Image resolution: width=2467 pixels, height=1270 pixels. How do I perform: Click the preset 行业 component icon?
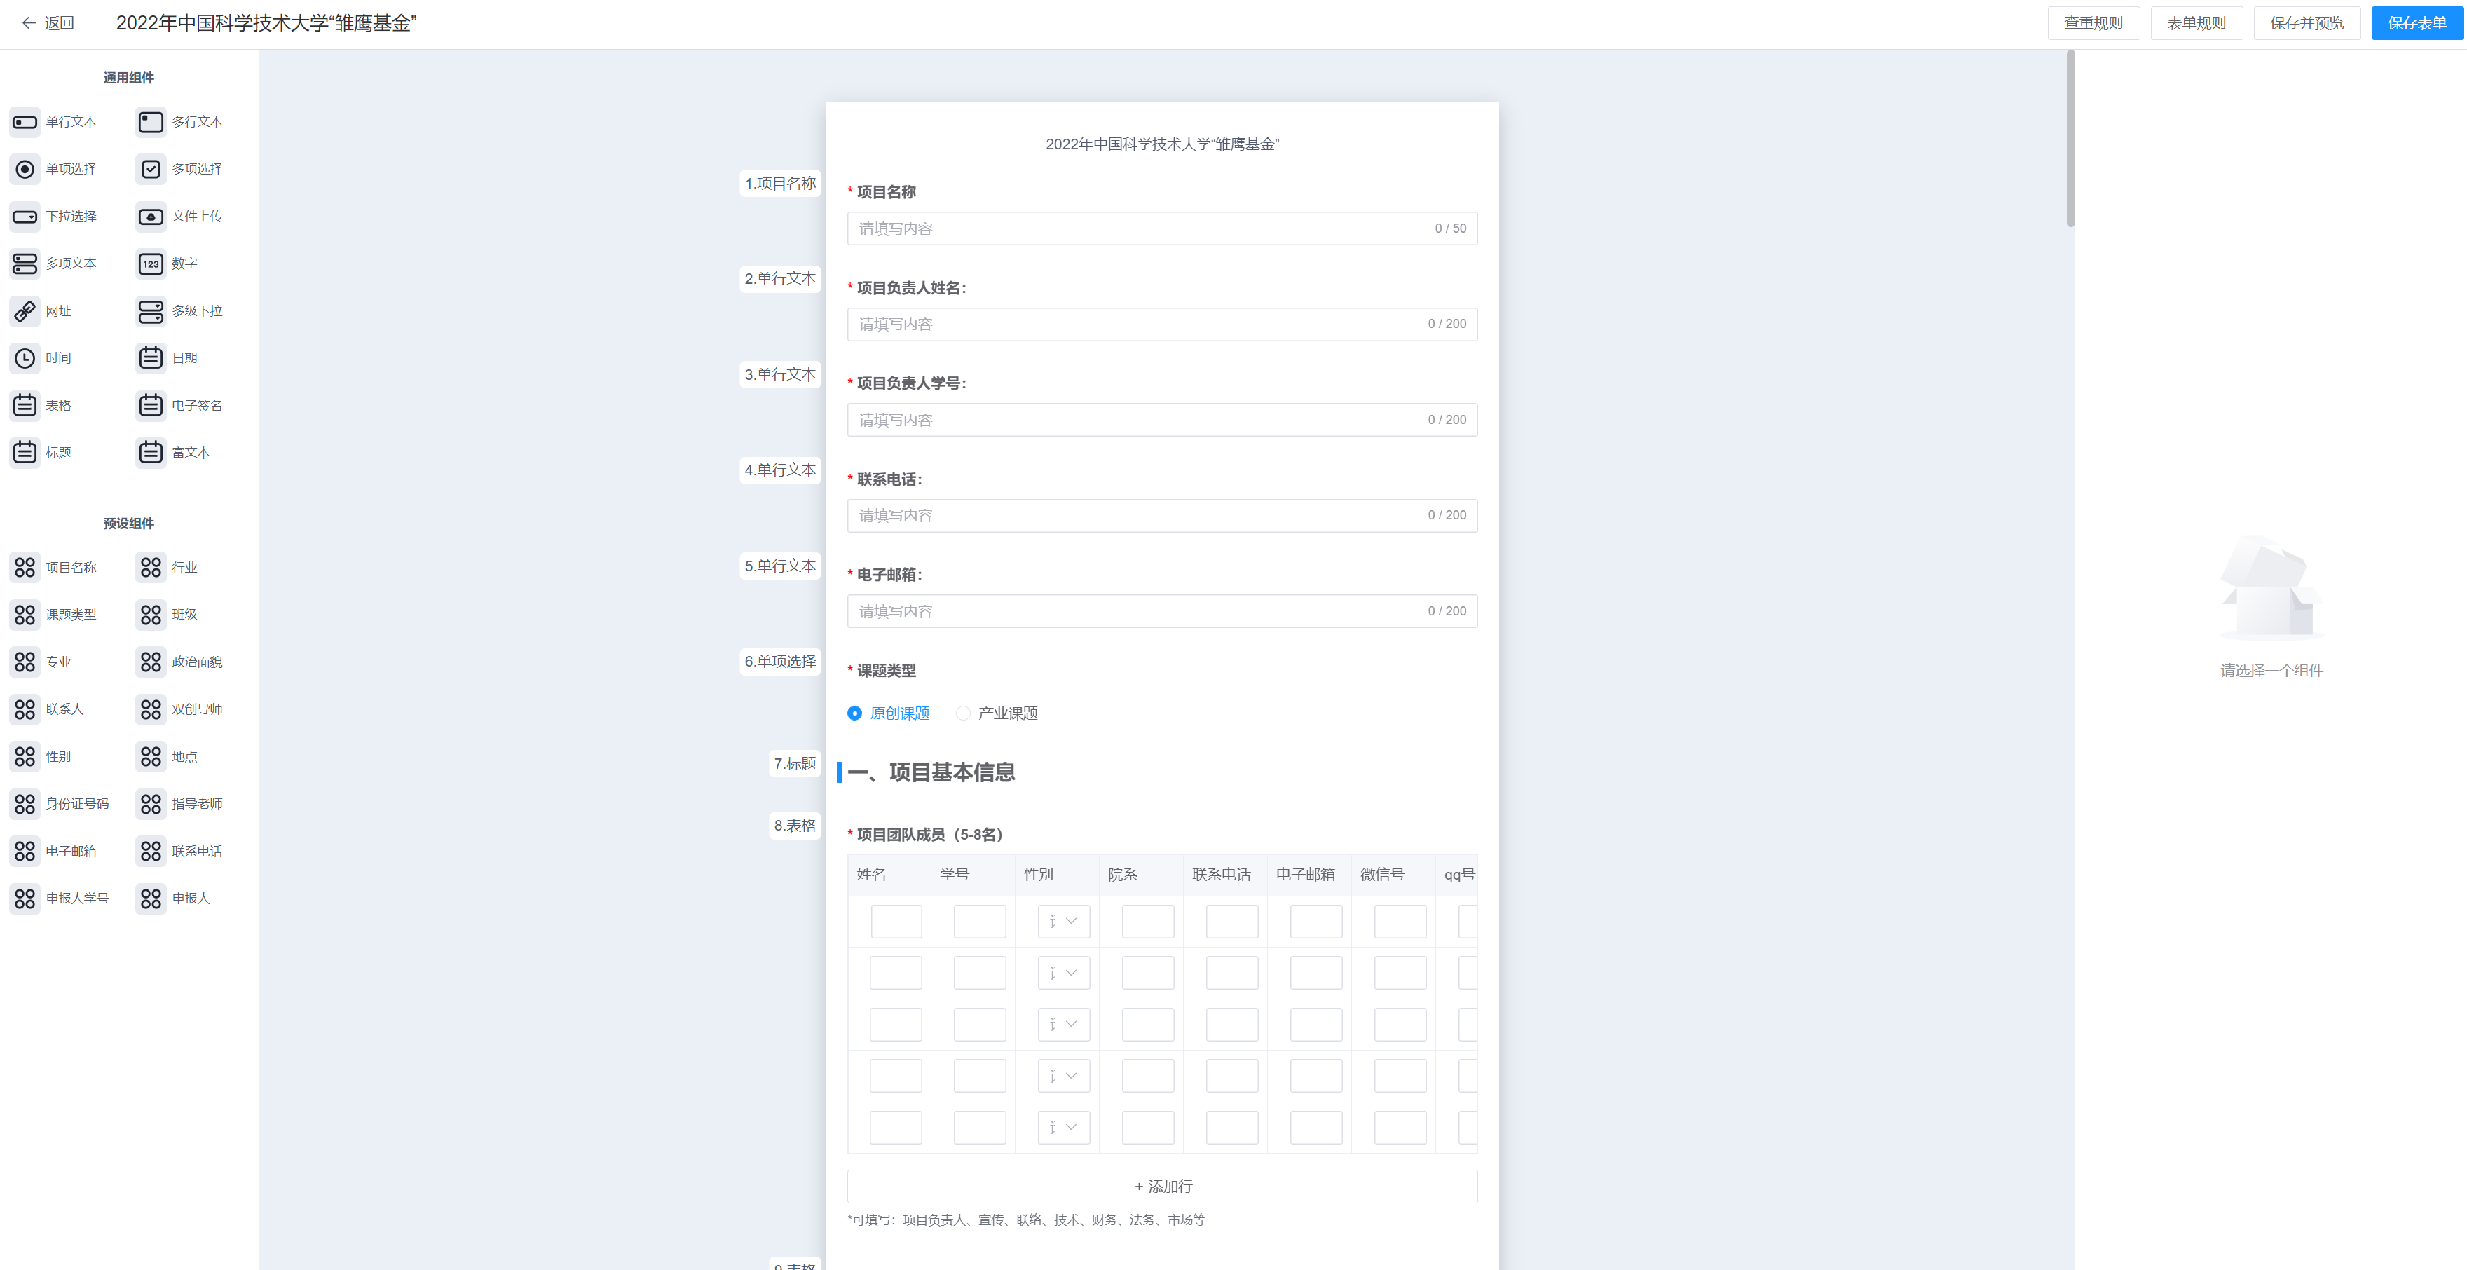[x=151, y=568]
